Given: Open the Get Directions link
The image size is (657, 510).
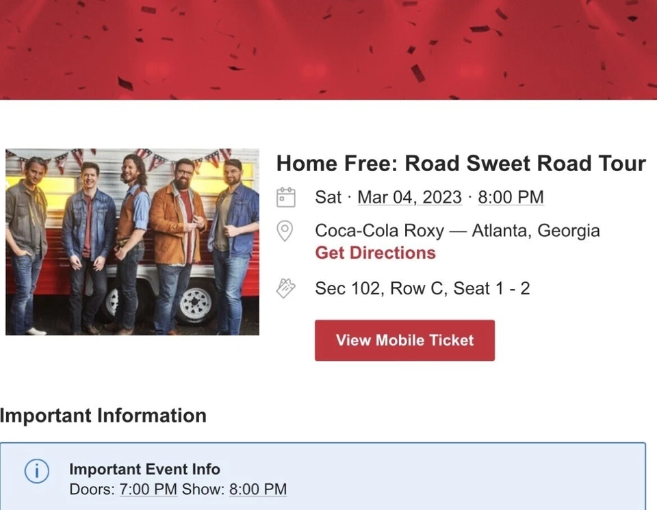Looking at the screenshot, I should click(375, 253).
